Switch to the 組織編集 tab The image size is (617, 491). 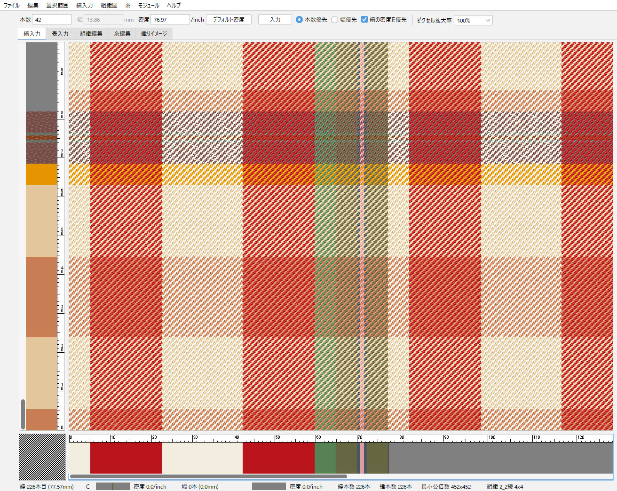(x=91, y=34)
